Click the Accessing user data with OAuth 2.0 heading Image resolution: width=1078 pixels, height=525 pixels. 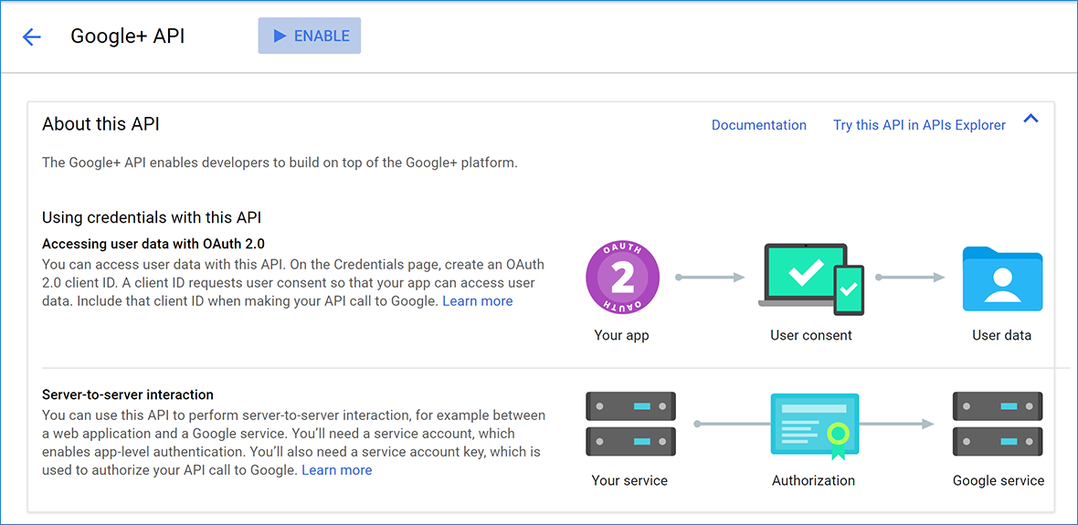pos(153,244)
